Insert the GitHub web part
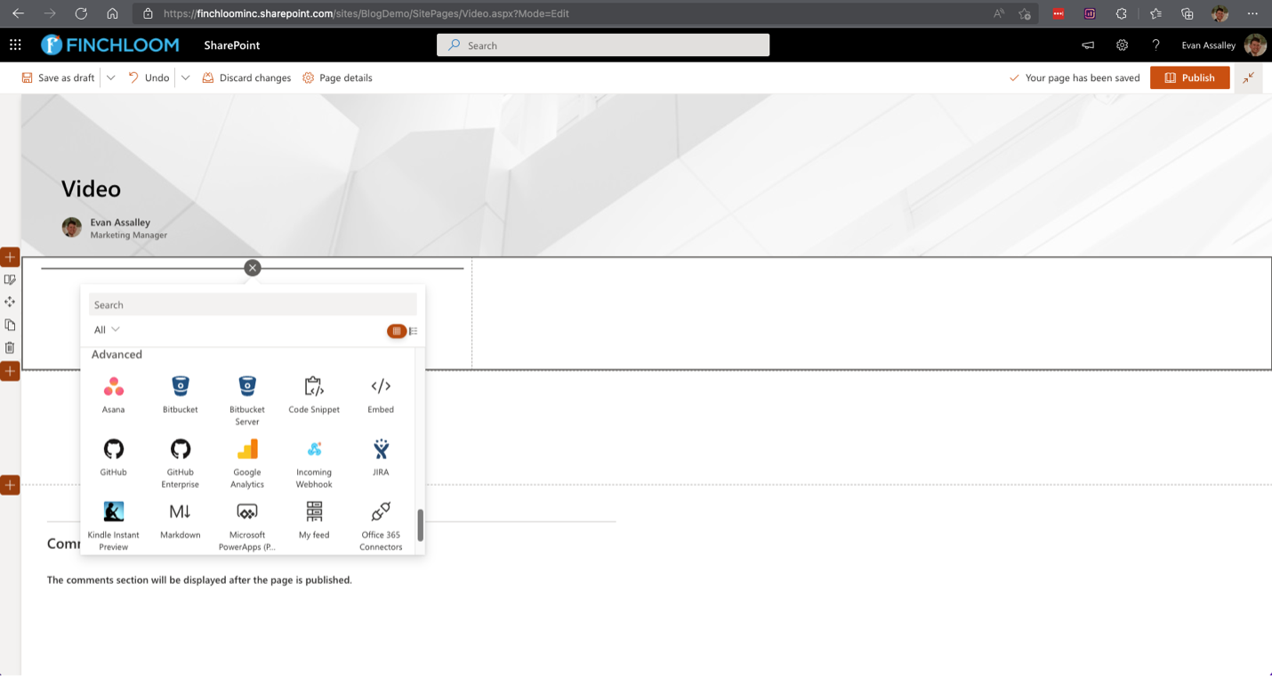1272x679 pixels. tap(113, 457)
